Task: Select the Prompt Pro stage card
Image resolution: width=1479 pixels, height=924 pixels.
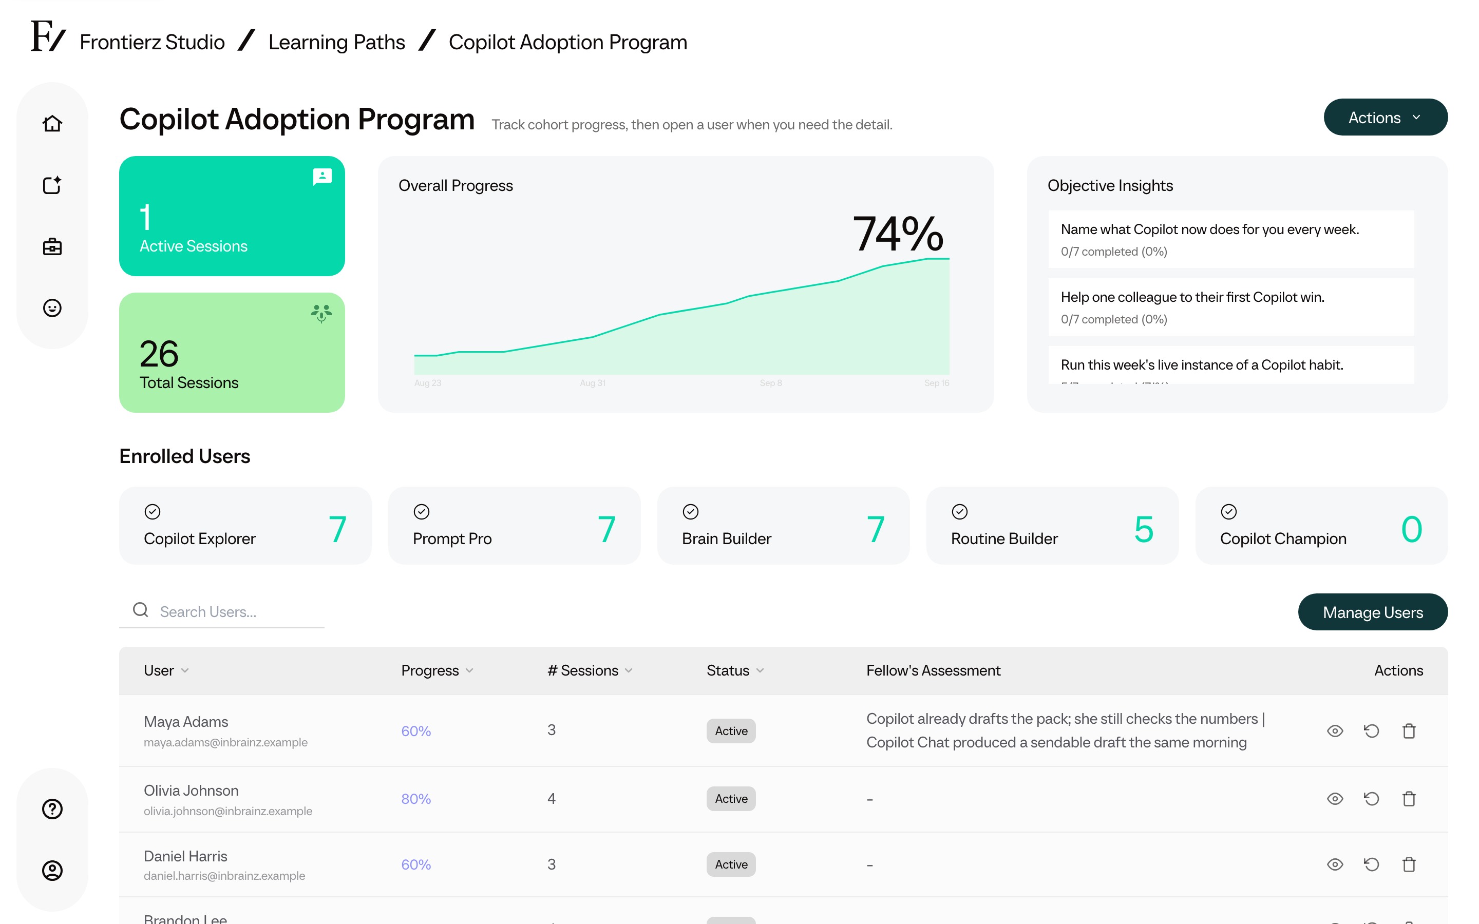Action: [x=514, y=526]
